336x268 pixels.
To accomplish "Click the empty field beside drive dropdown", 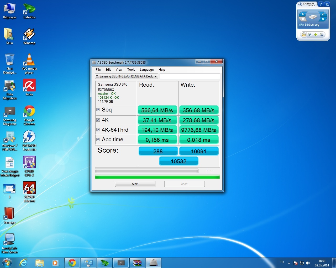I will coord(190,76).
